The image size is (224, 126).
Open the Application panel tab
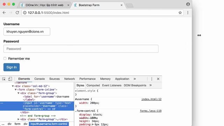(122, 79)
